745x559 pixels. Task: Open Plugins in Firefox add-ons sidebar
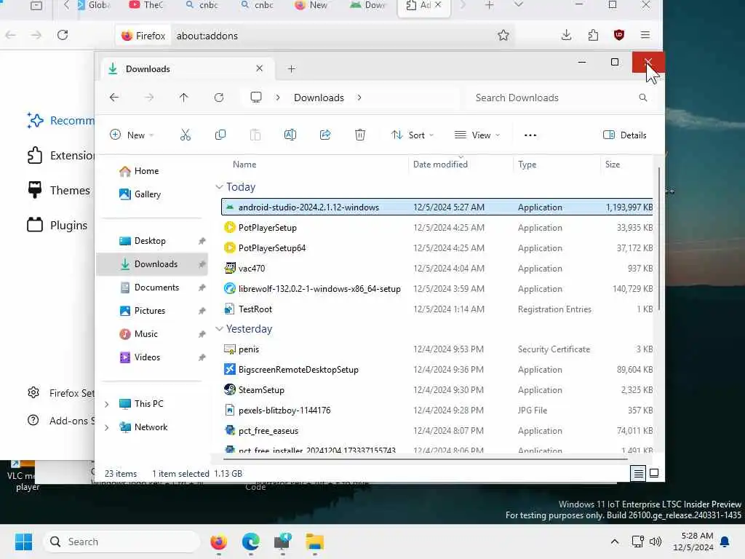(x=57, y=225)
